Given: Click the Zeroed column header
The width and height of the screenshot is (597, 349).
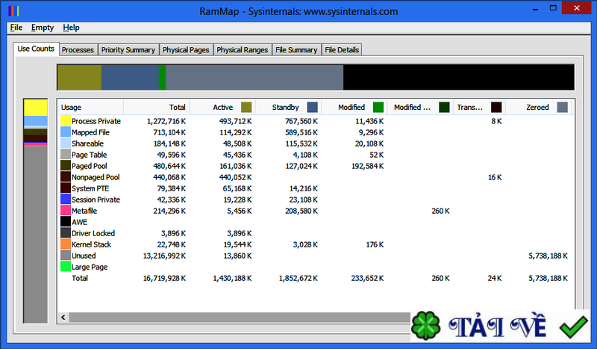Looking at the screenshot, I should pos(537,107).
